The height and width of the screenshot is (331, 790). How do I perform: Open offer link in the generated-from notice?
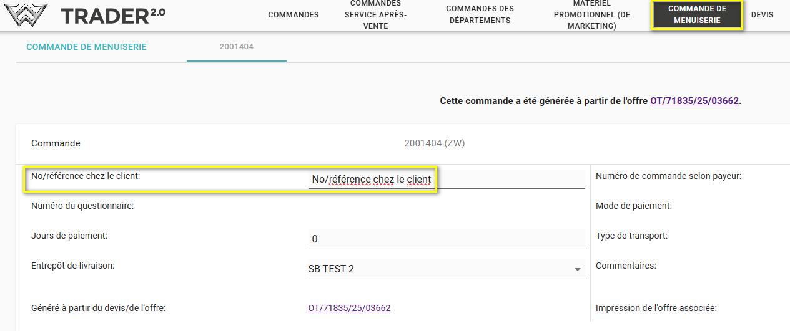point(694,101)
